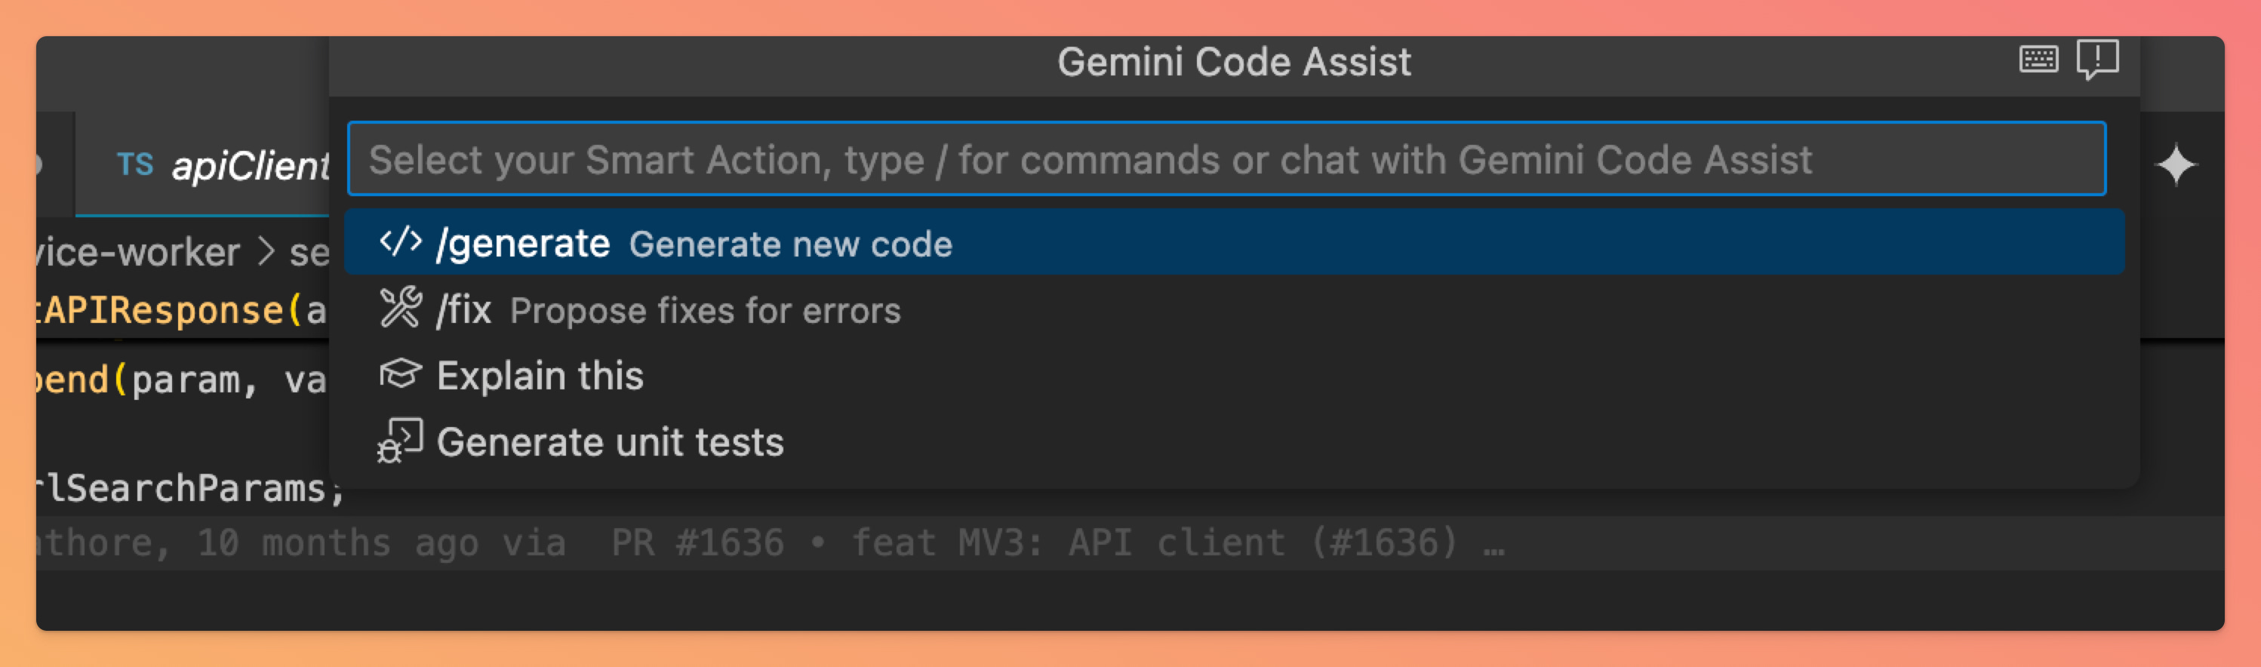The image size is (2261, 667).
Task: Select the Explain this Smart Action
Action: click(540, 375)
